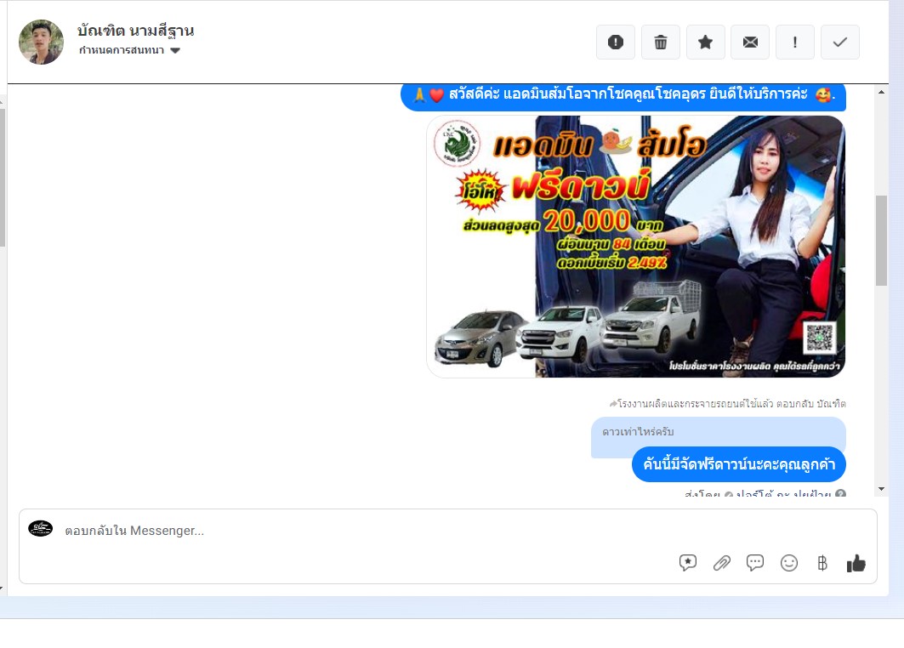The width and height of the screenshot is (904, 648).
Task: Click the chat scrollbar down arrow
Action: tap(881, 489)
